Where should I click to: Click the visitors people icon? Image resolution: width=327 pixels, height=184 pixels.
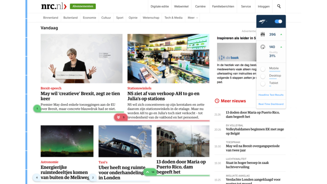pyautogui.click(x=263, y=34)
